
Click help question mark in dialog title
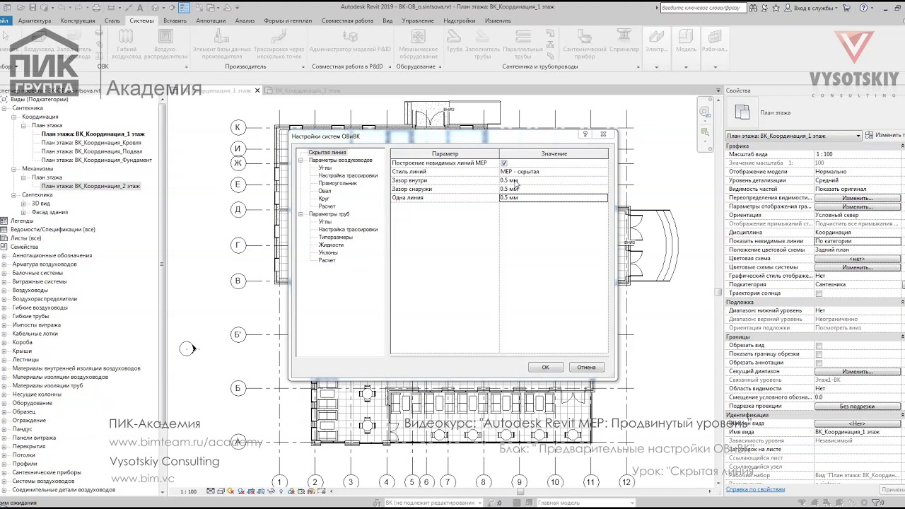[585, 134]
